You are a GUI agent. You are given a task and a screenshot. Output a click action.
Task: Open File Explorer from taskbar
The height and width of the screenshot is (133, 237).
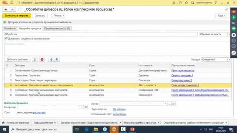click(x=96, y=129)
